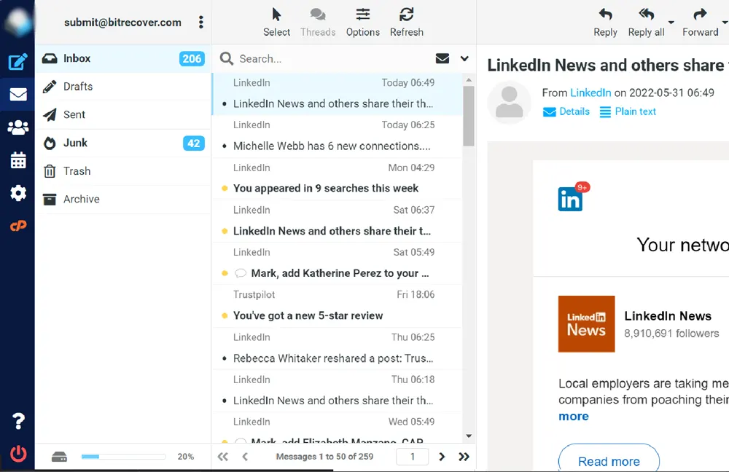Select the Today 06:49 LinkedIn News email

(x=337, y=94)
